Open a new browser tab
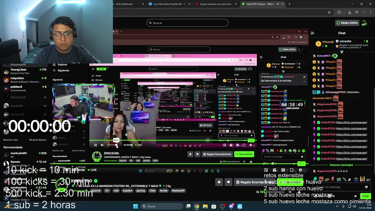This screenshot has width=375, height=211. click(289, 4)
